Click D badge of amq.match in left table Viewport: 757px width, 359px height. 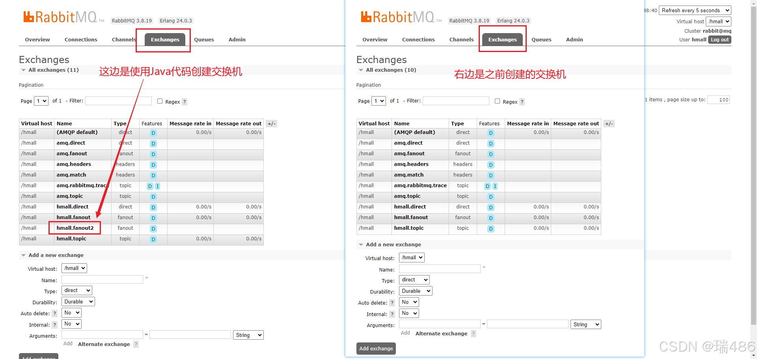pyautogui.click(x=153, y=175)
